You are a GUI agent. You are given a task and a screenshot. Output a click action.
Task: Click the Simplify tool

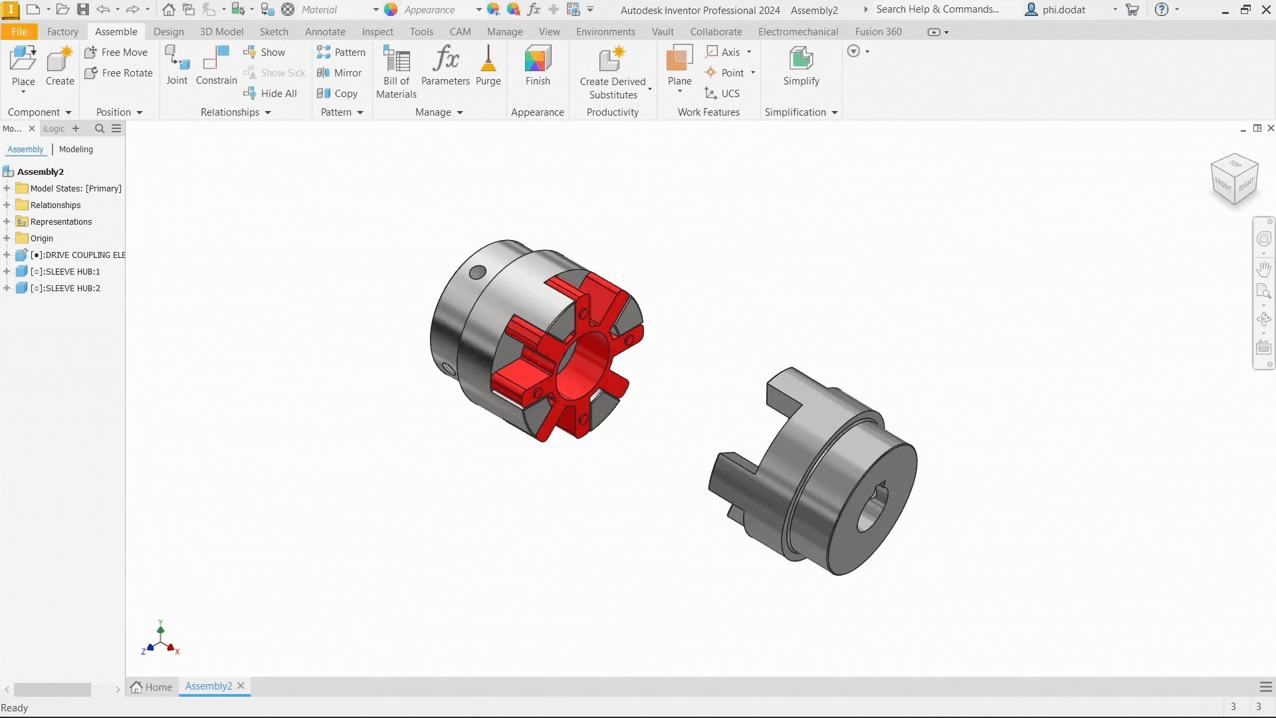pyautogui.click(x=801, y=66)
